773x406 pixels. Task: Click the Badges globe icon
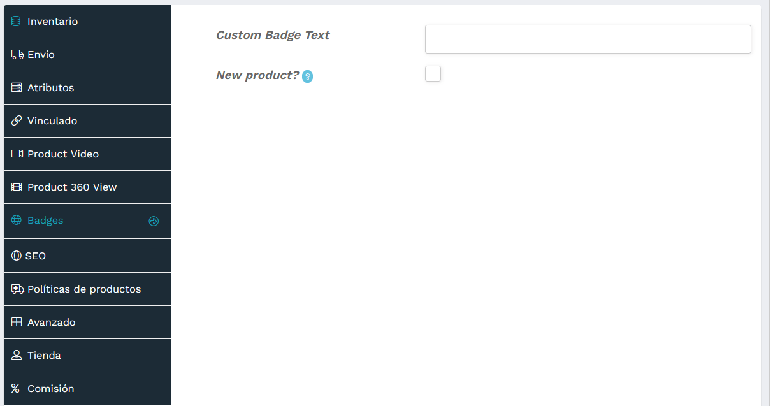(x=16, y=220)
